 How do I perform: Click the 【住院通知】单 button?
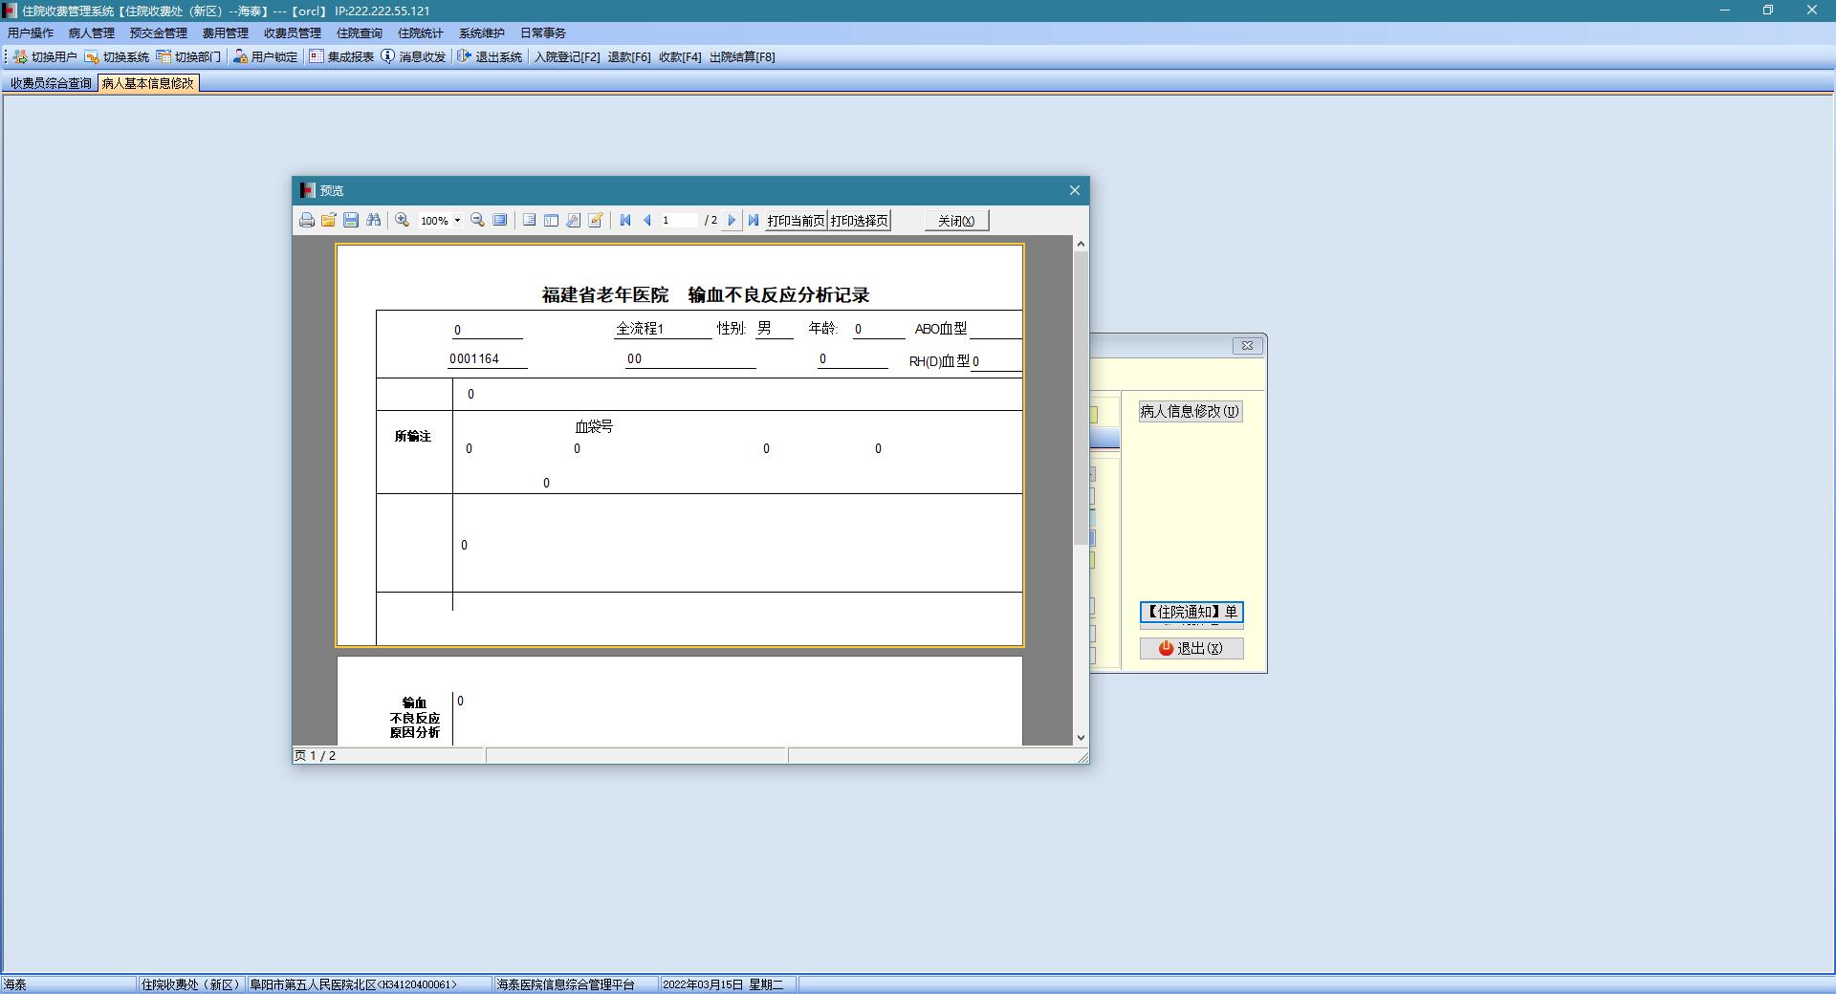click(1191, 612)
